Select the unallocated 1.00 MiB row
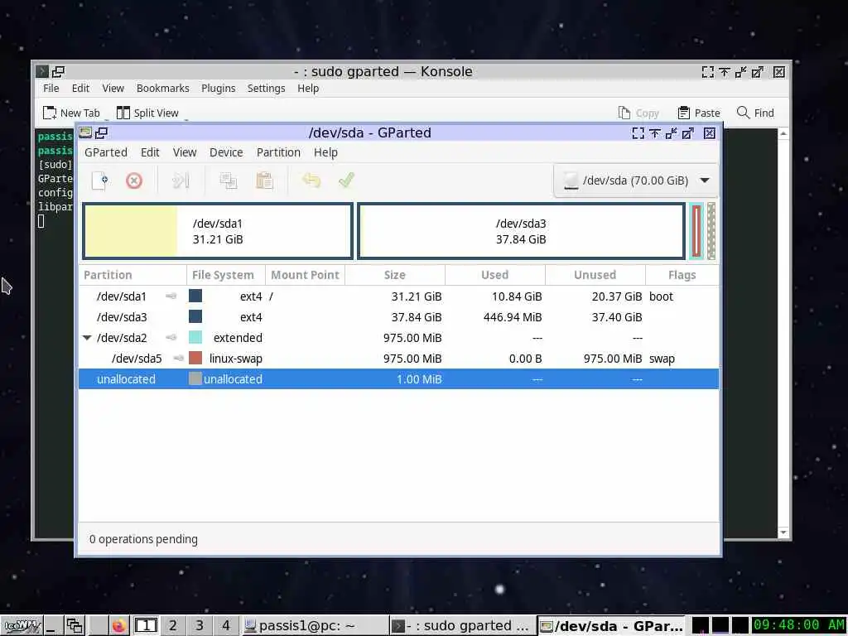 pos(398,379)
